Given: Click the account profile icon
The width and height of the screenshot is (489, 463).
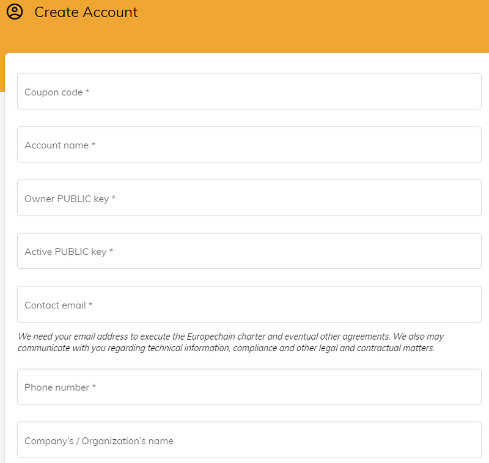Looking at the screenshot, I should (14, 12).
